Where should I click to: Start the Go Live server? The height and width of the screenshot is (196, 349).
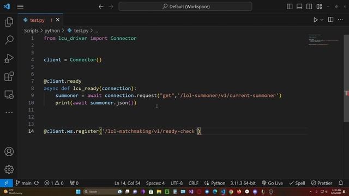272,183
